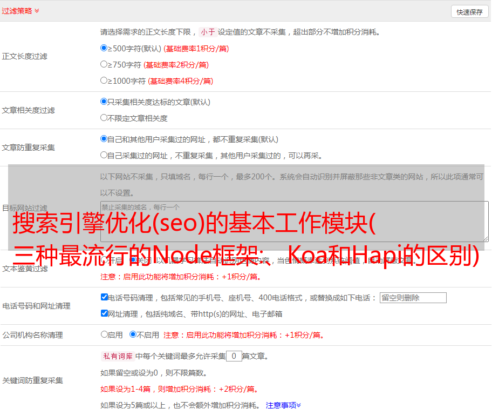The height and width of the screenshot is (415, 492).
Task: Select 不启用 for 公司机构名称清理
Action: coord(133,334)
